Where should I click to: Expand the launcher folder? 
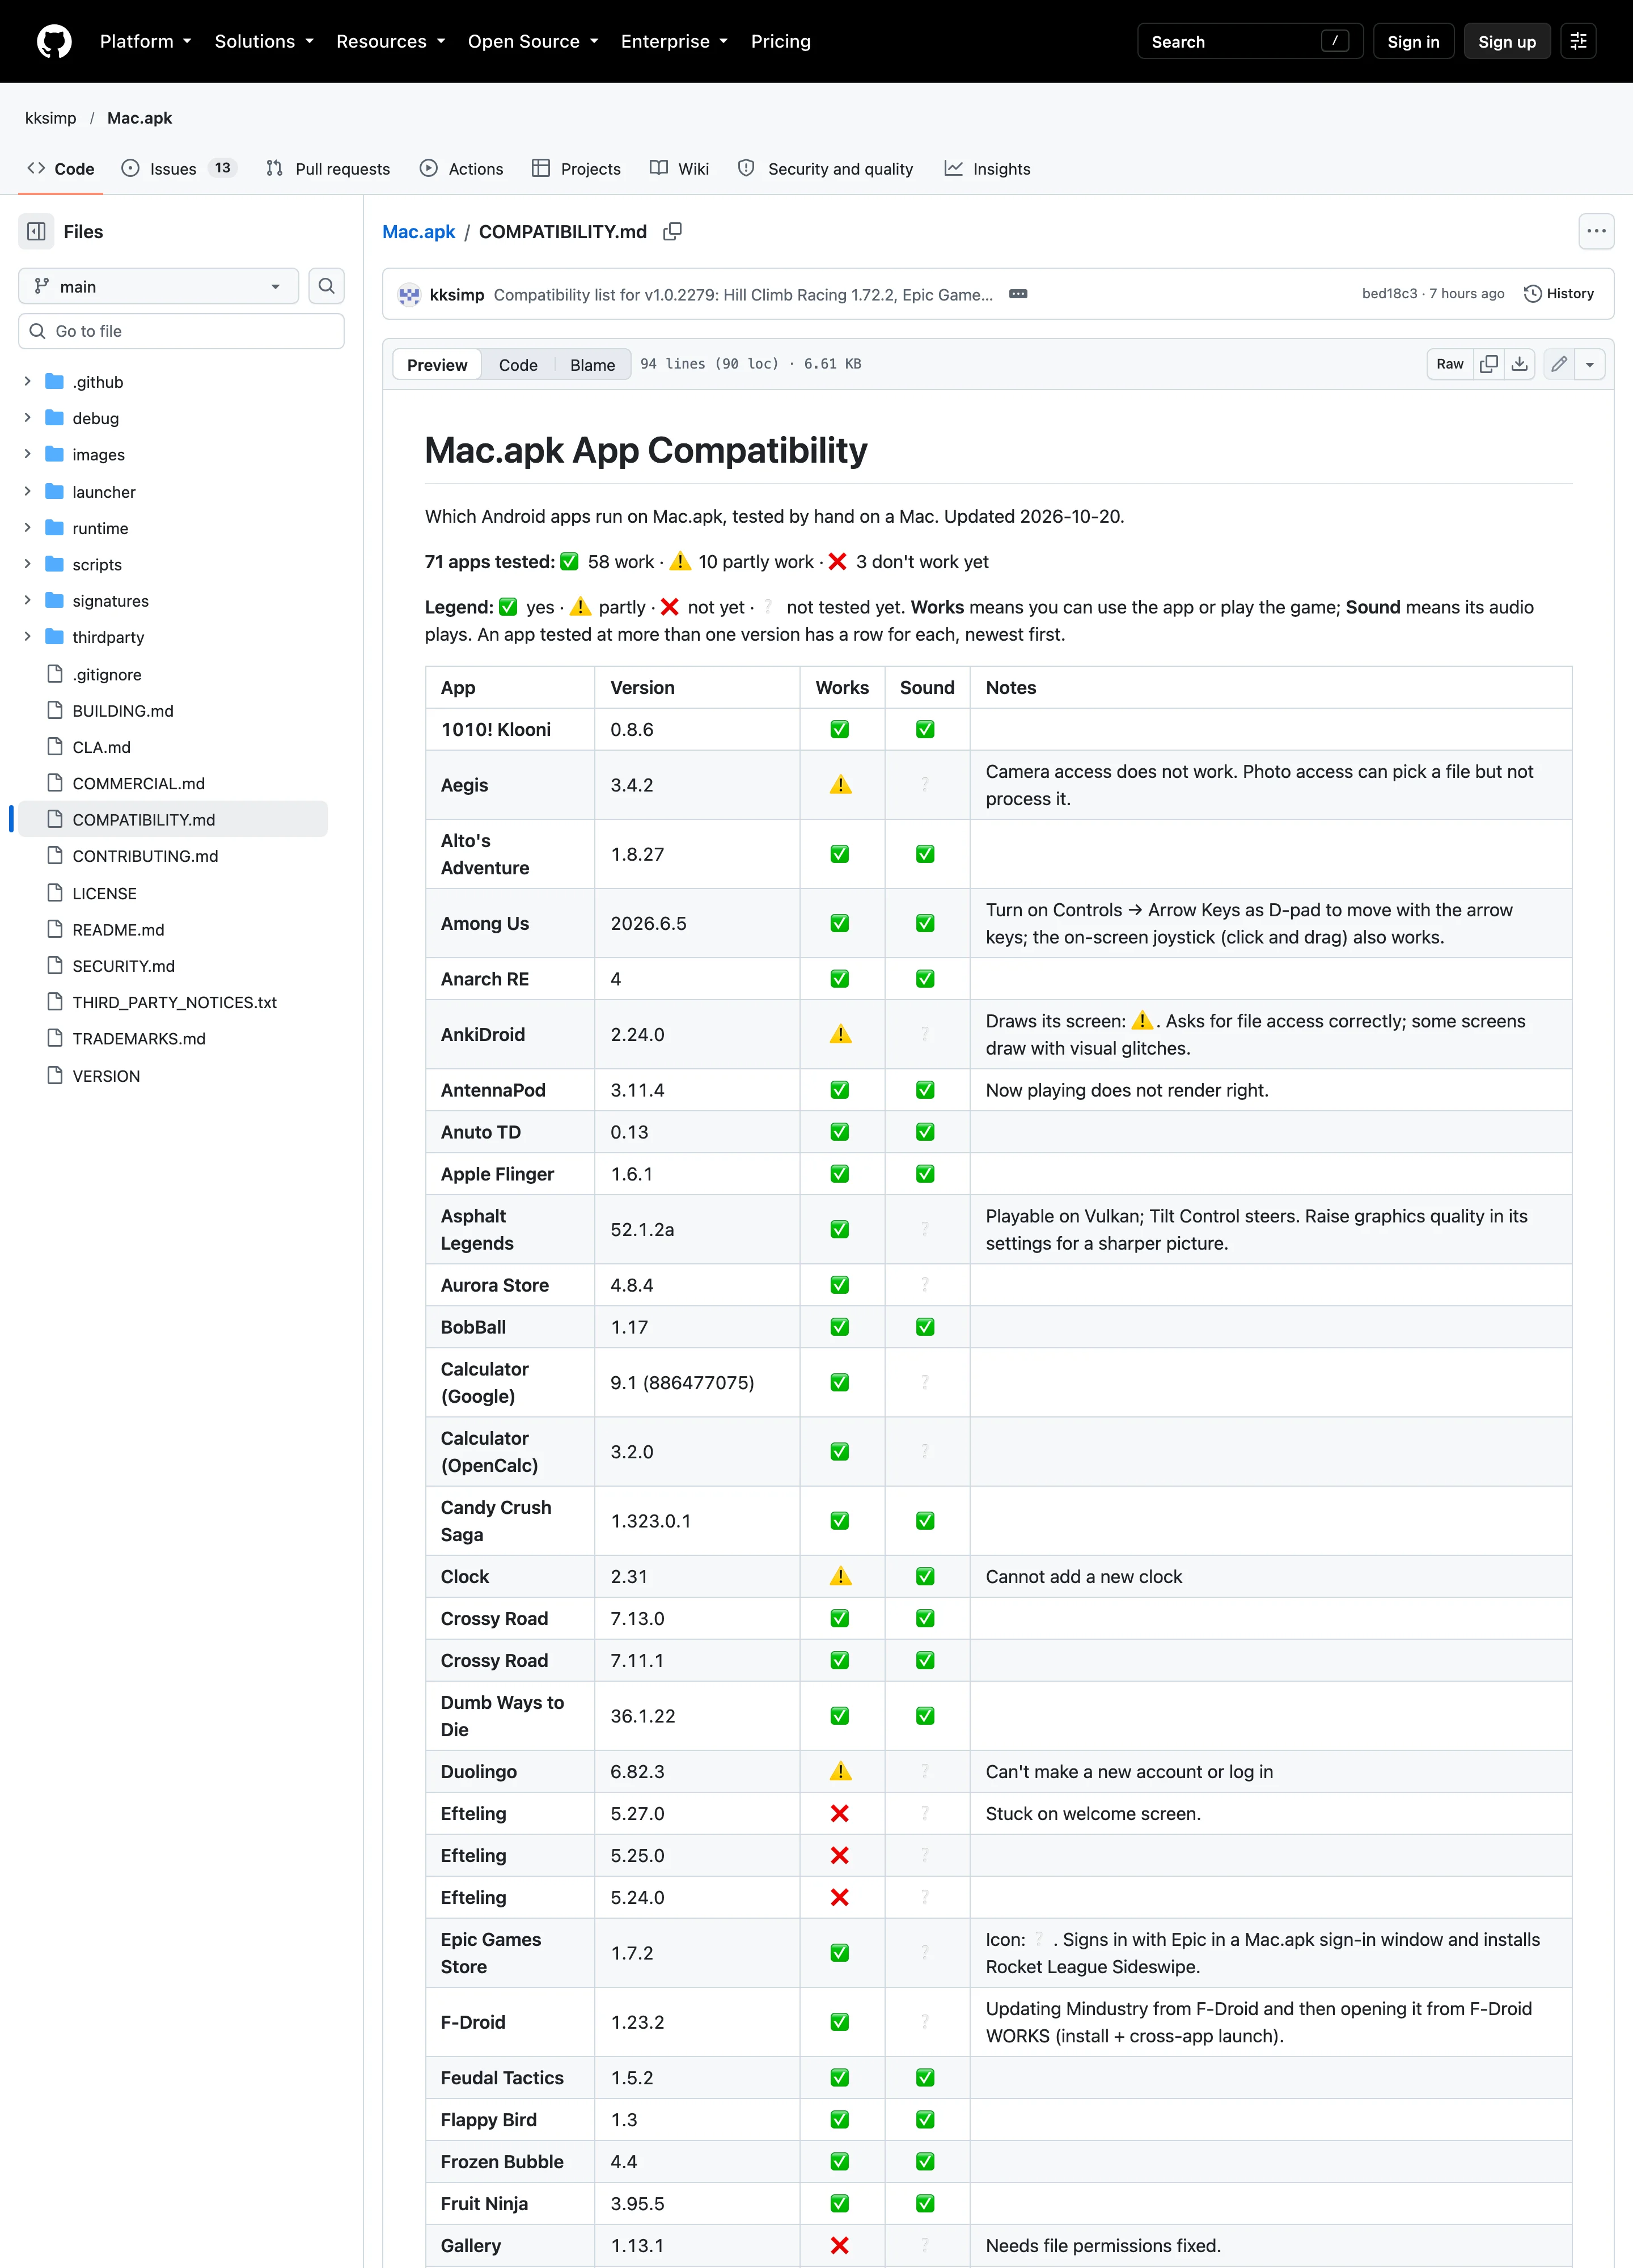(27, 492)
